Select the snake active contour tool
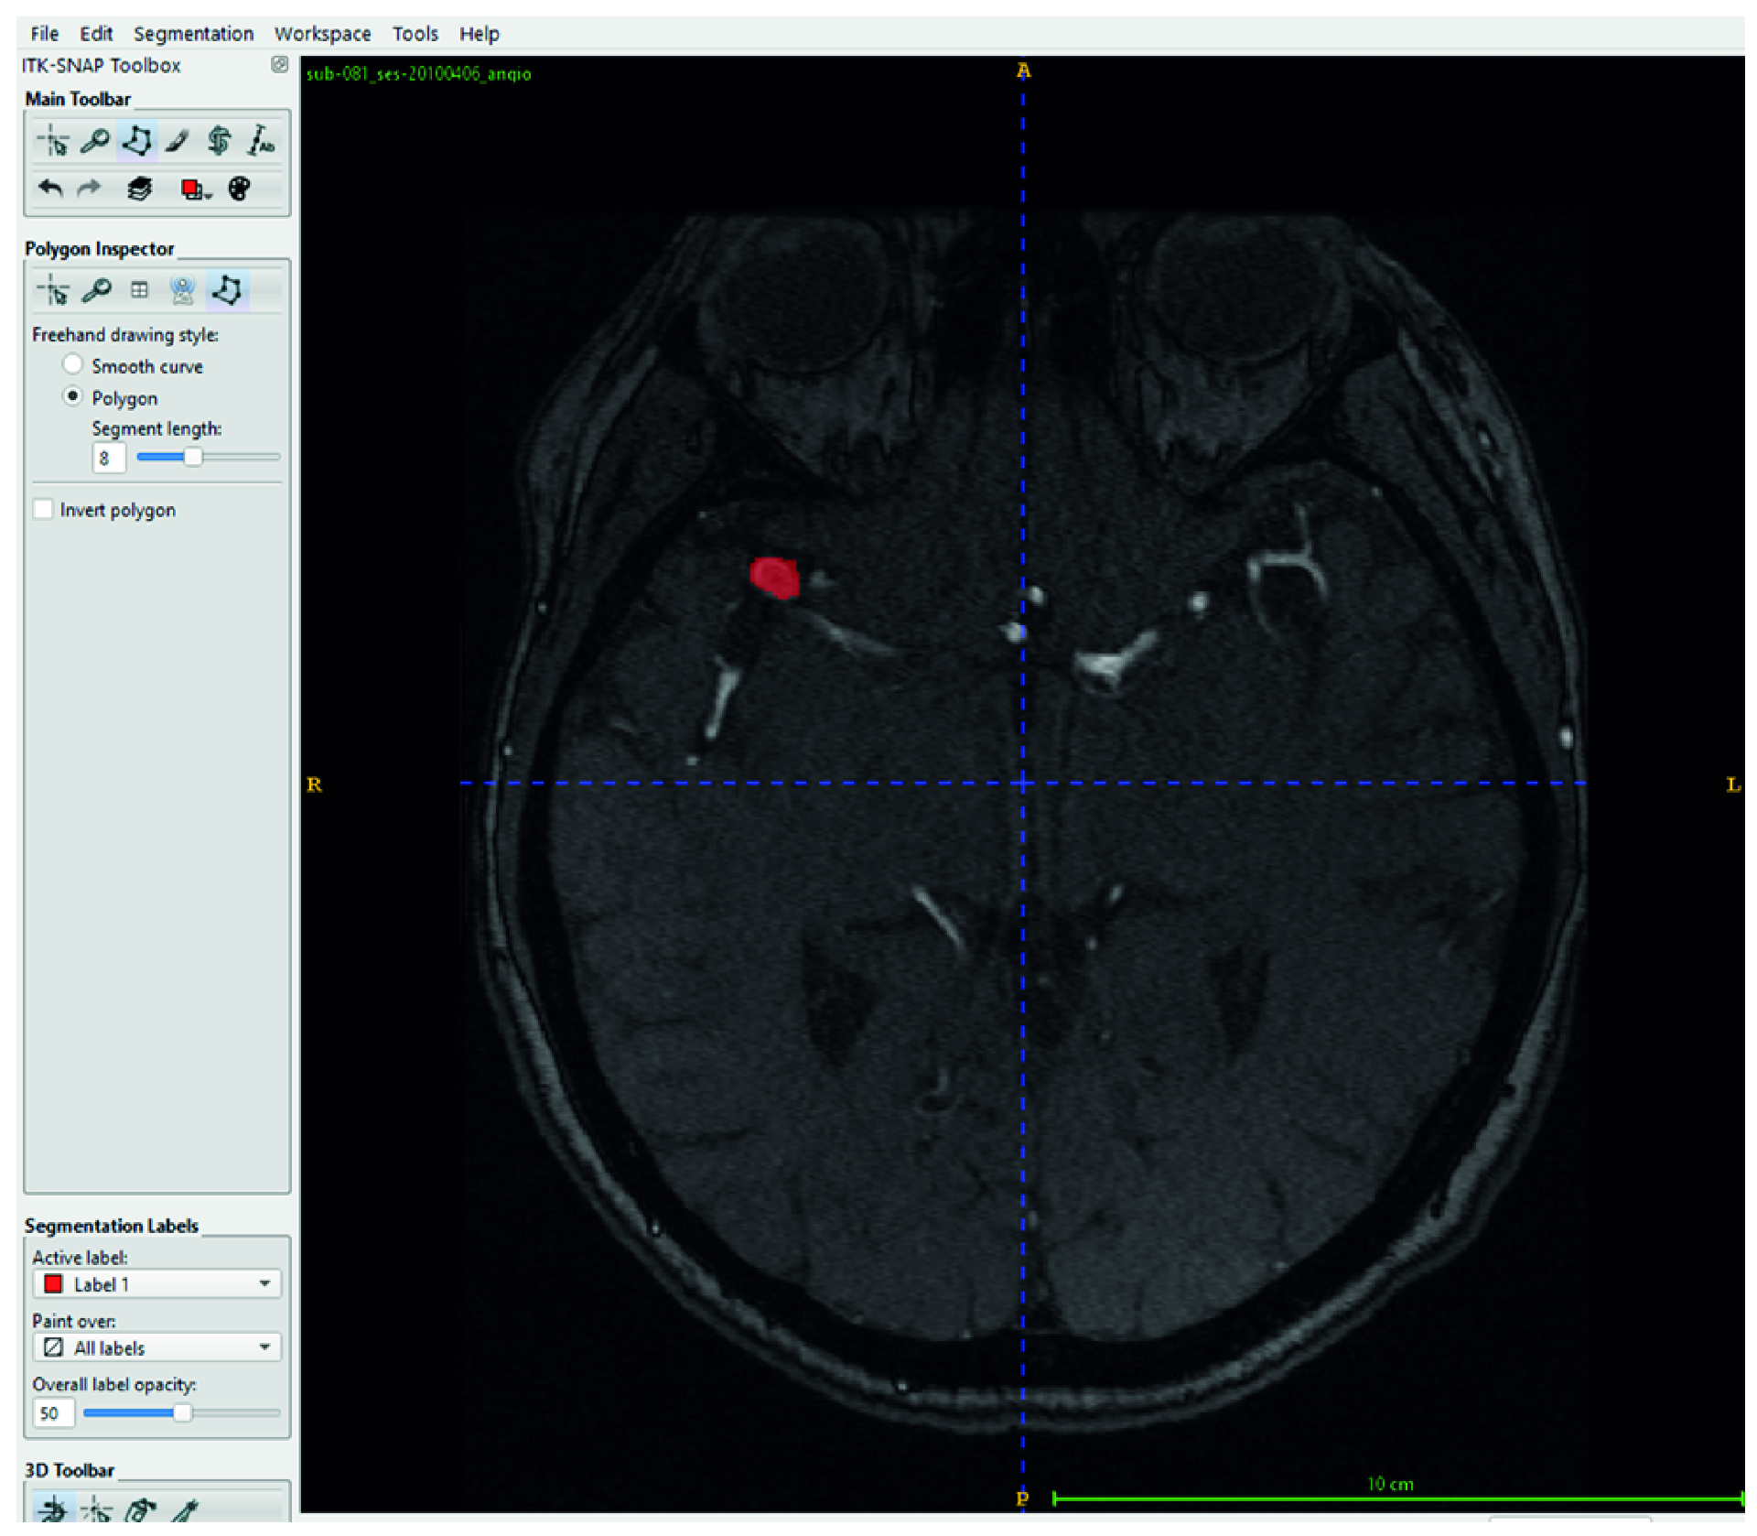The height and width of the screenshot is (1536, 1757). (219, 141)
